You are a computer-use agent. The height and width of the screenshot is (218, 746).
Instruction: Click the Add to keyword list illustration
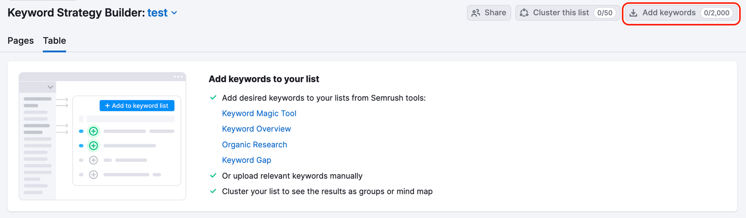point(137,106)
